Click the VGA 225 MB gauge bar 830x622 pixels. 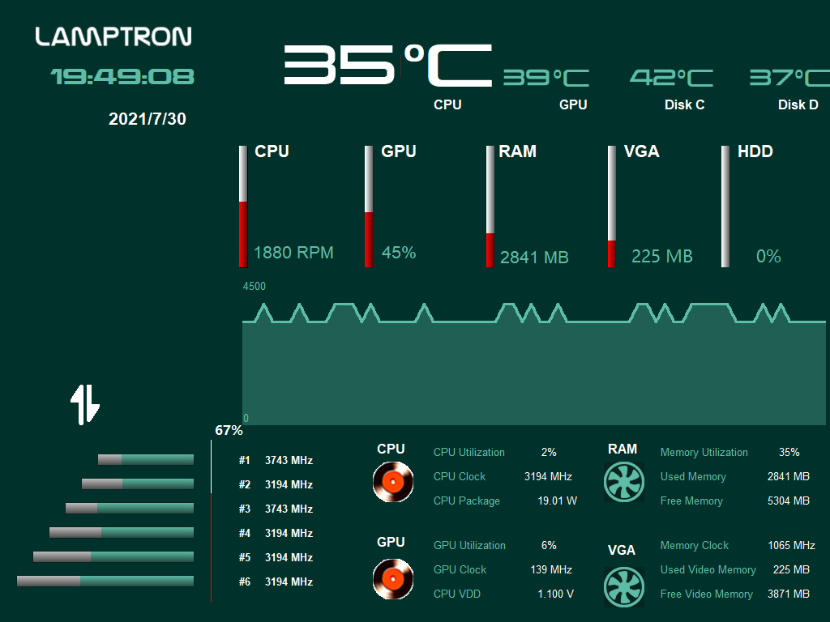point(612,207)
